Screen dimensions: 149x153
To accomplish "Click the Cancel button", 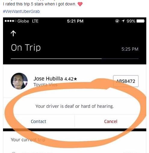I will [111, 121].
